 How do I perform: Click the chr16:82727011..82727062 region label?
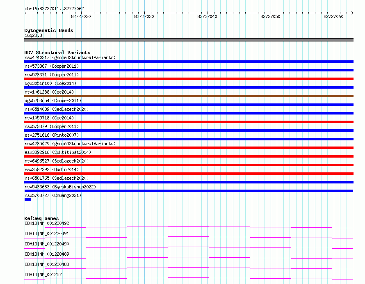point(54,9)
